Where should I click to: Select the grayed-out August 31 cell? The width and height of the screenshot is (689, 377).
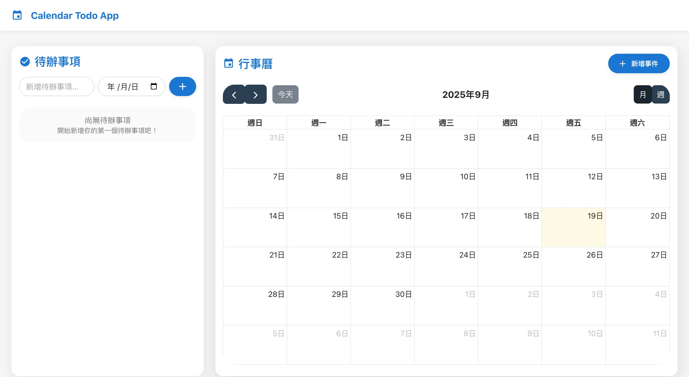(x=255, y=149)
